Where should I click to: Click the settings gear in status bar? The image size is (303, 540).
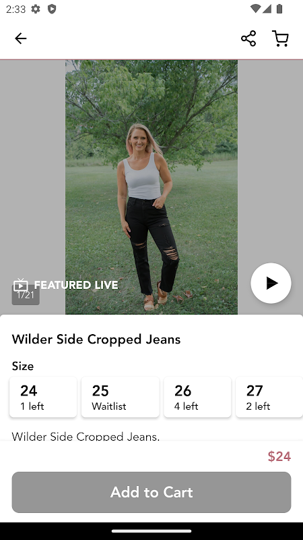36,9
